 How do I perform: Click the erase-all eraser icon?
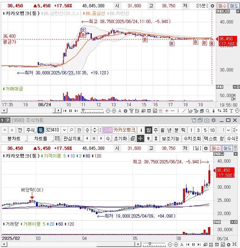[196, 111]
